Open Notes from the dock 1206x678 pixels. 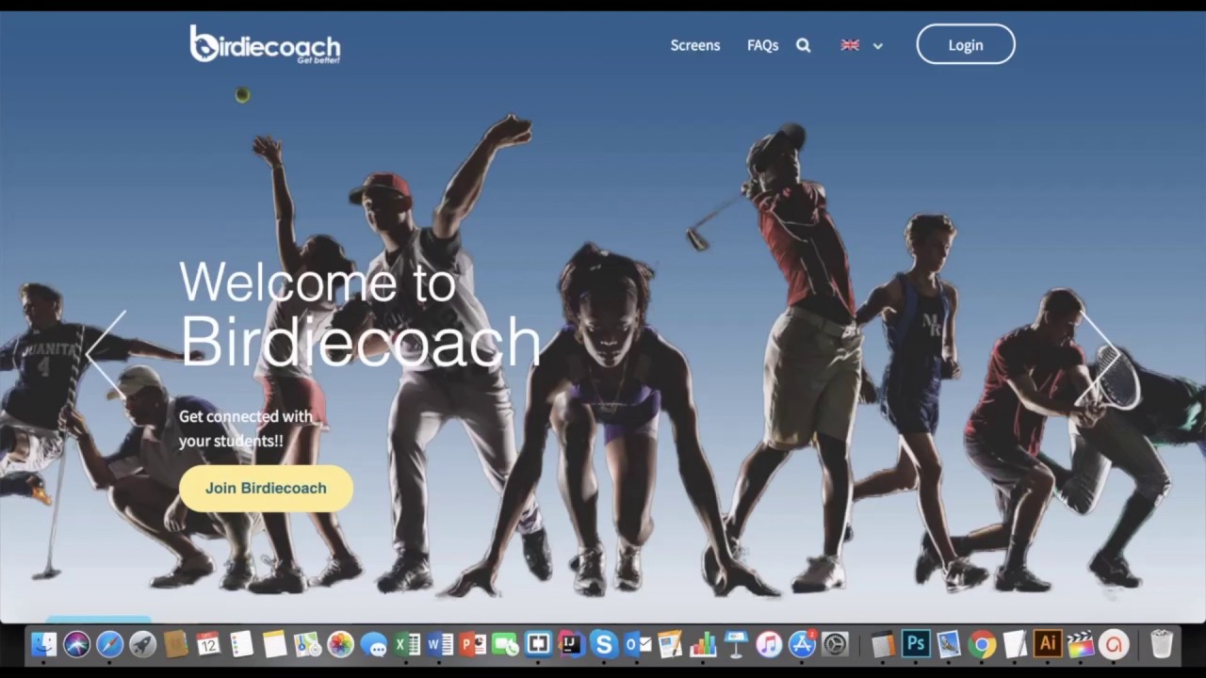(274, 644)
